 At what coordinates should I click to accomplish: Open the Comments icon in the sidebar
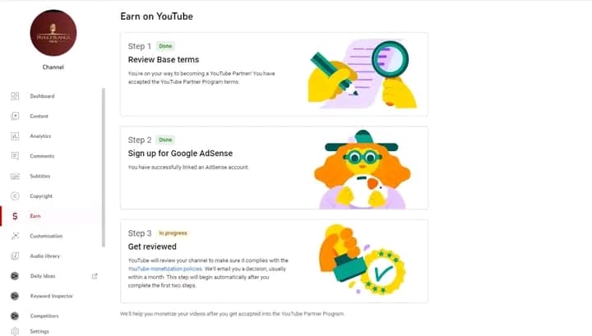point(15,156)
